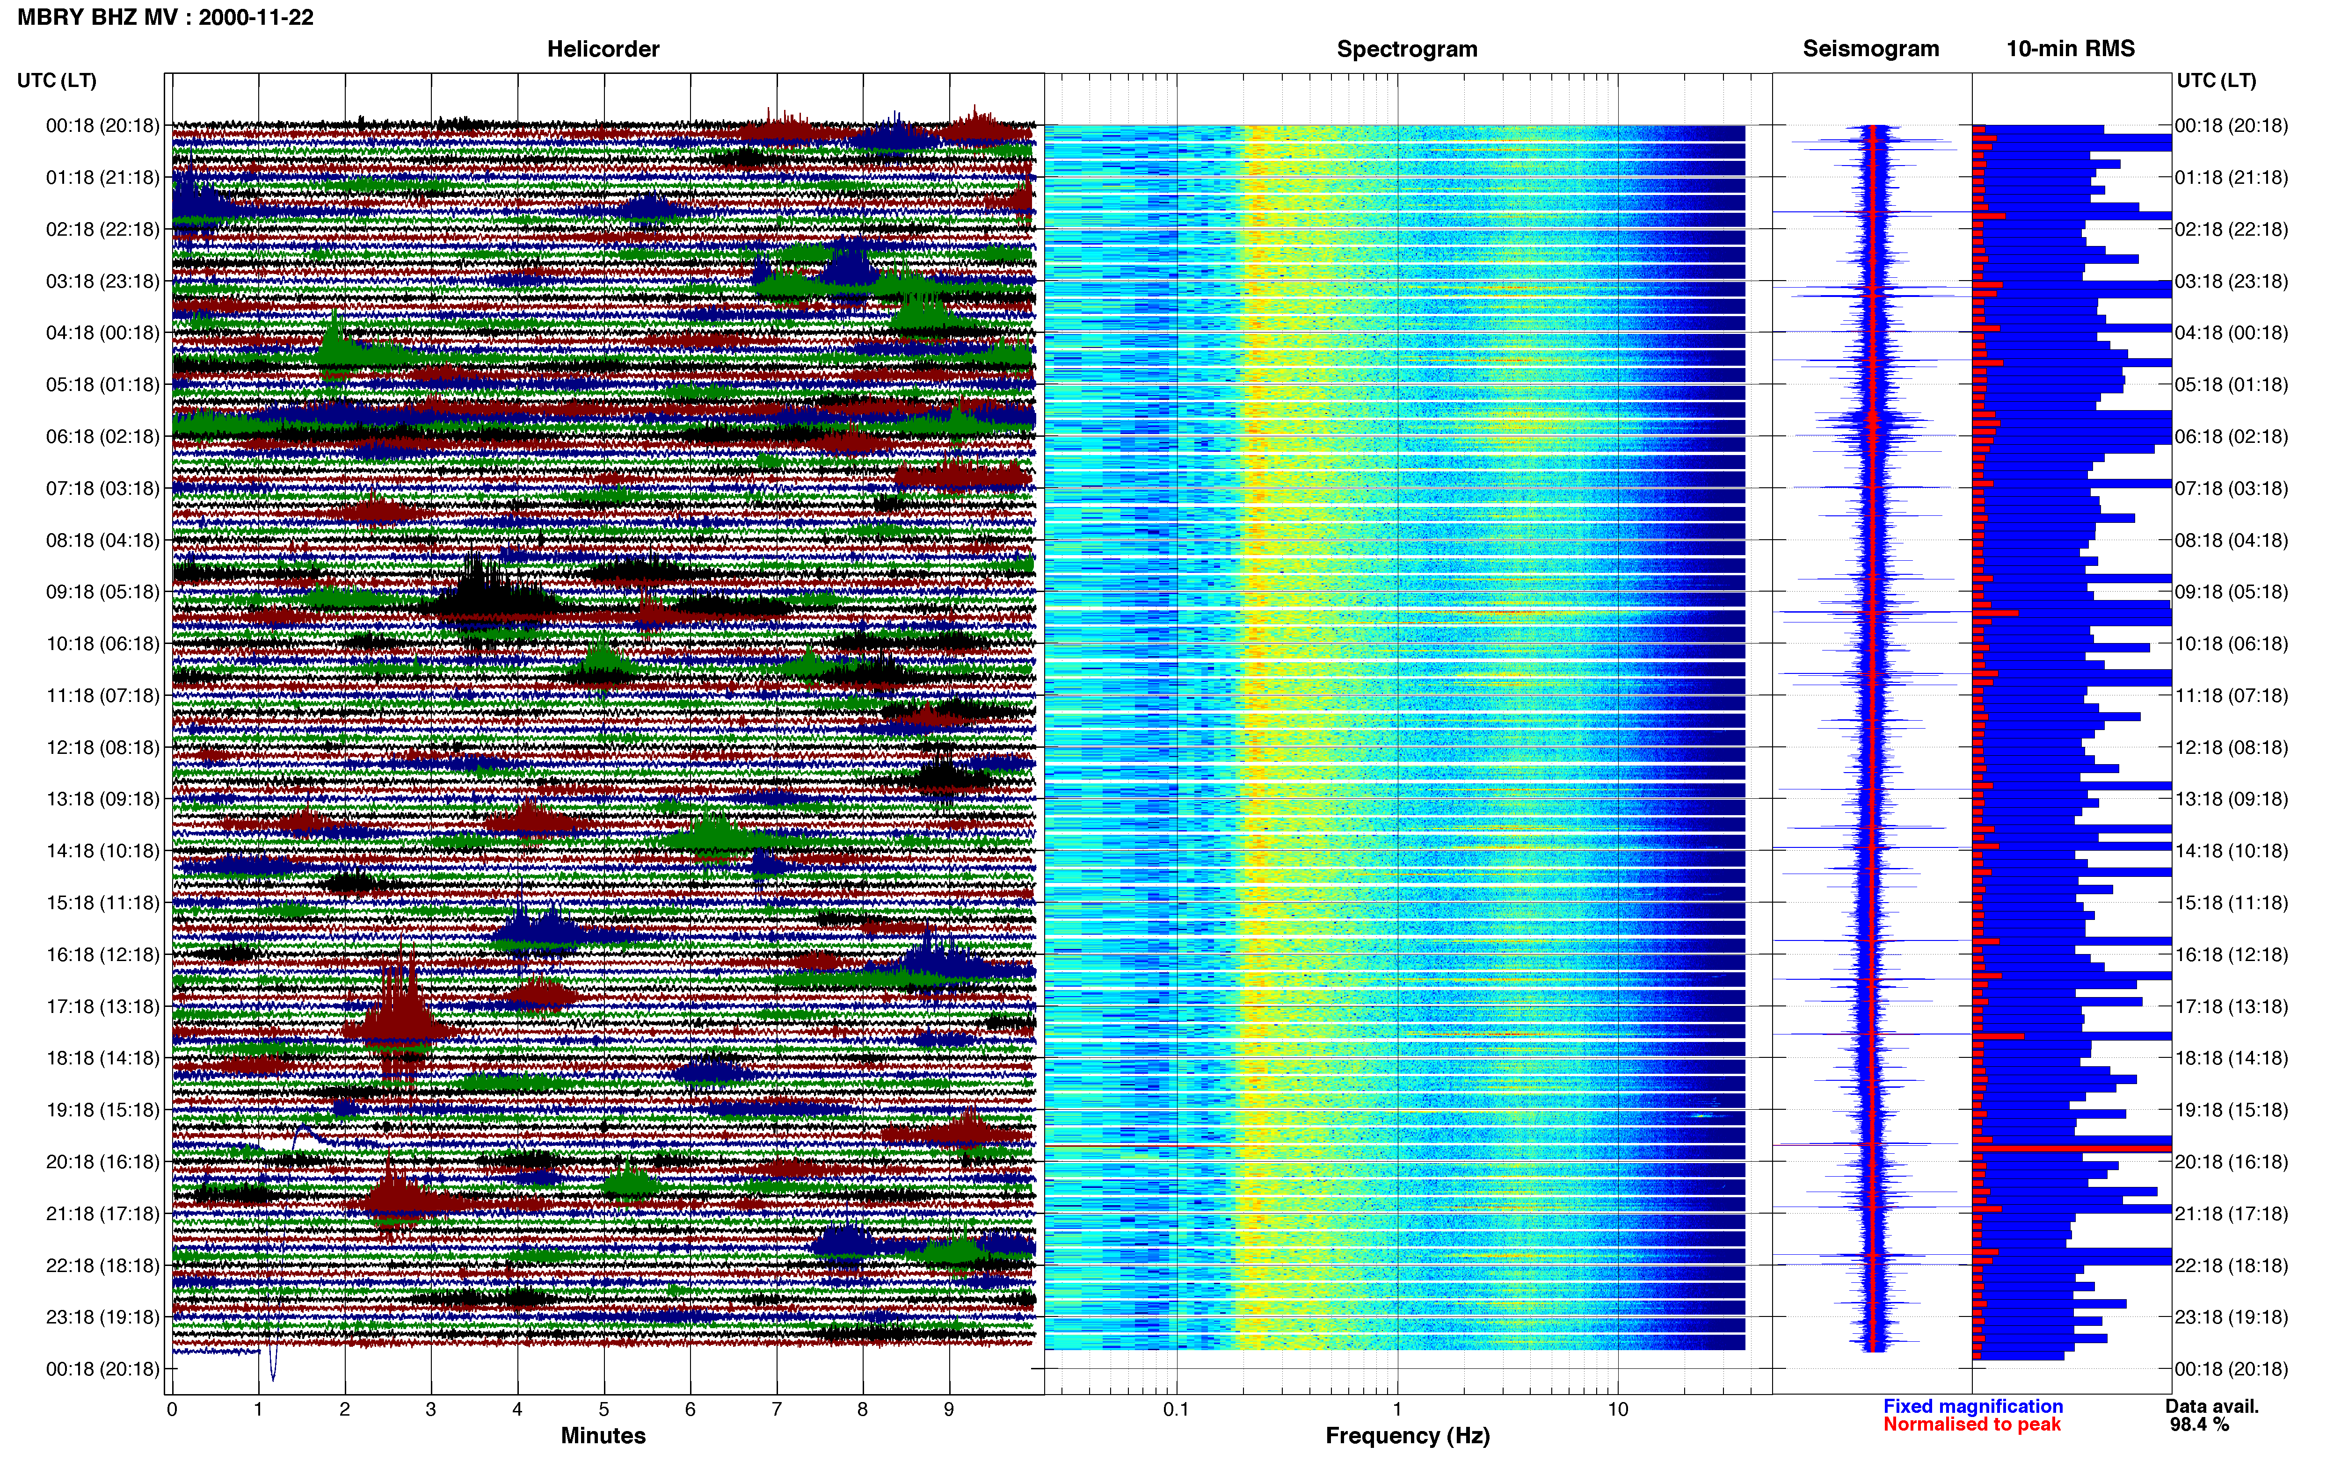Screen dimensions: 2348x1468
Task: Click the 'Frequency (Hz)' x-axis label
Action: [1407, 1436]
